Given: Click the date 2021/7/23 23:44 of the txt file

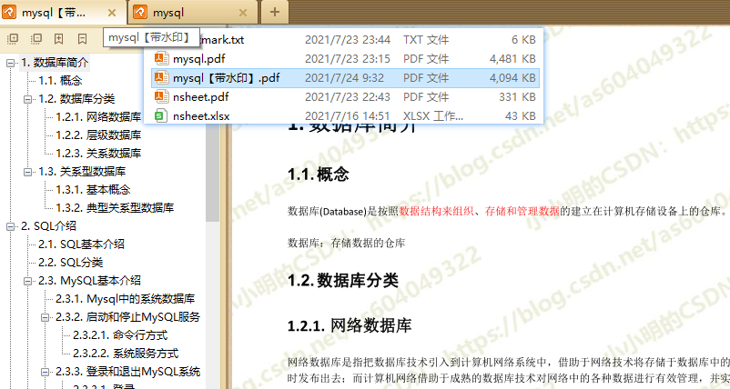Looking at the screenshot, I should point(348,39).
